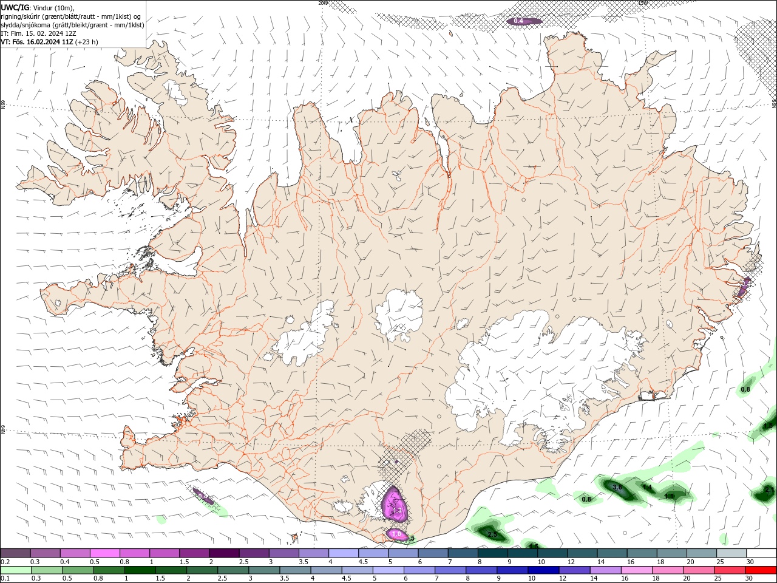This screenshot has width=777, height=583.
Task: Select the 'IT: Fim. 15. 02. 2024 12Z' line
Action: coord(38,33)
